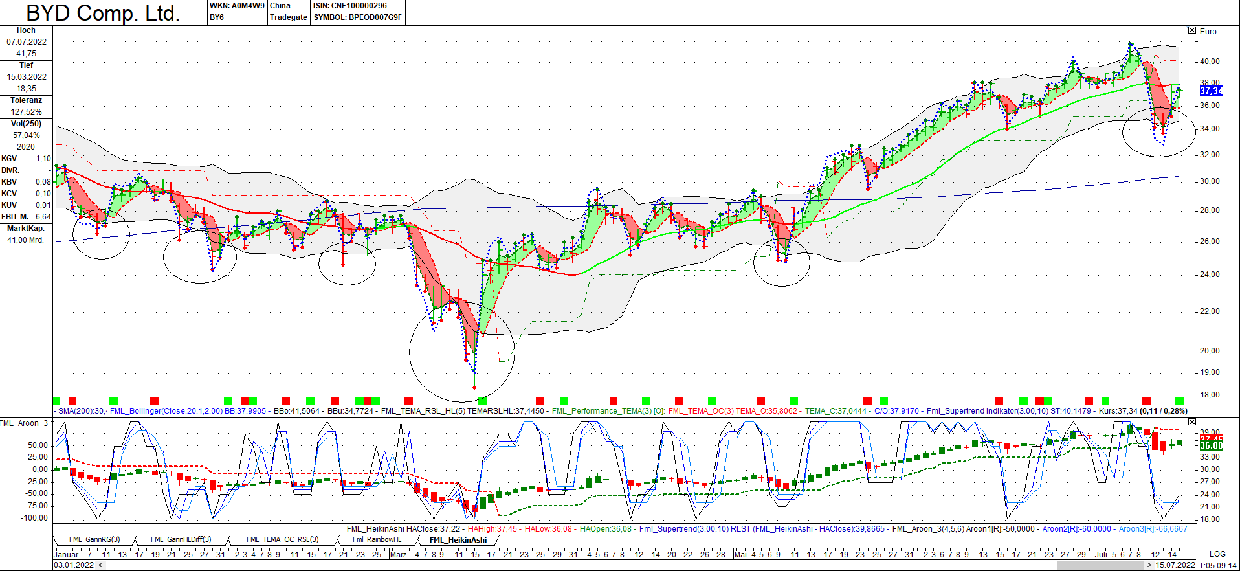This screenshot has width=1240, height=571.
Task: Click the Juli month label on time axis
Action: coord(1101,554)
